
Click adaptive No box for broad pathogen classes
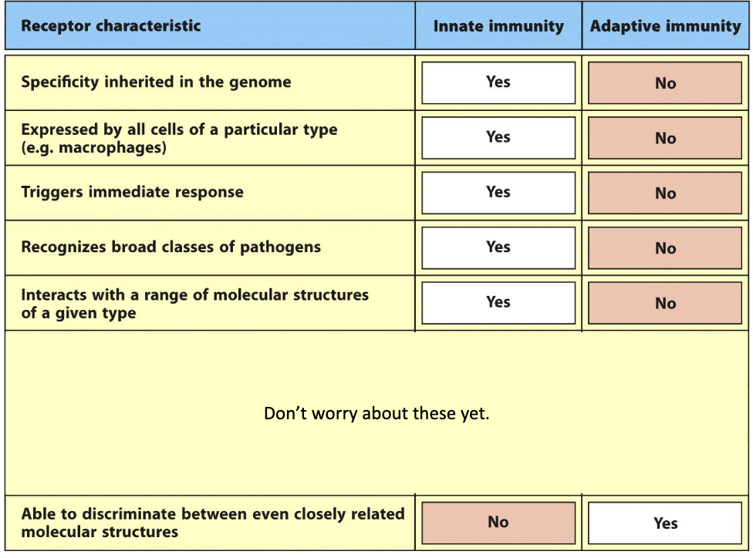pyautogui.click(x=665, y=248)
